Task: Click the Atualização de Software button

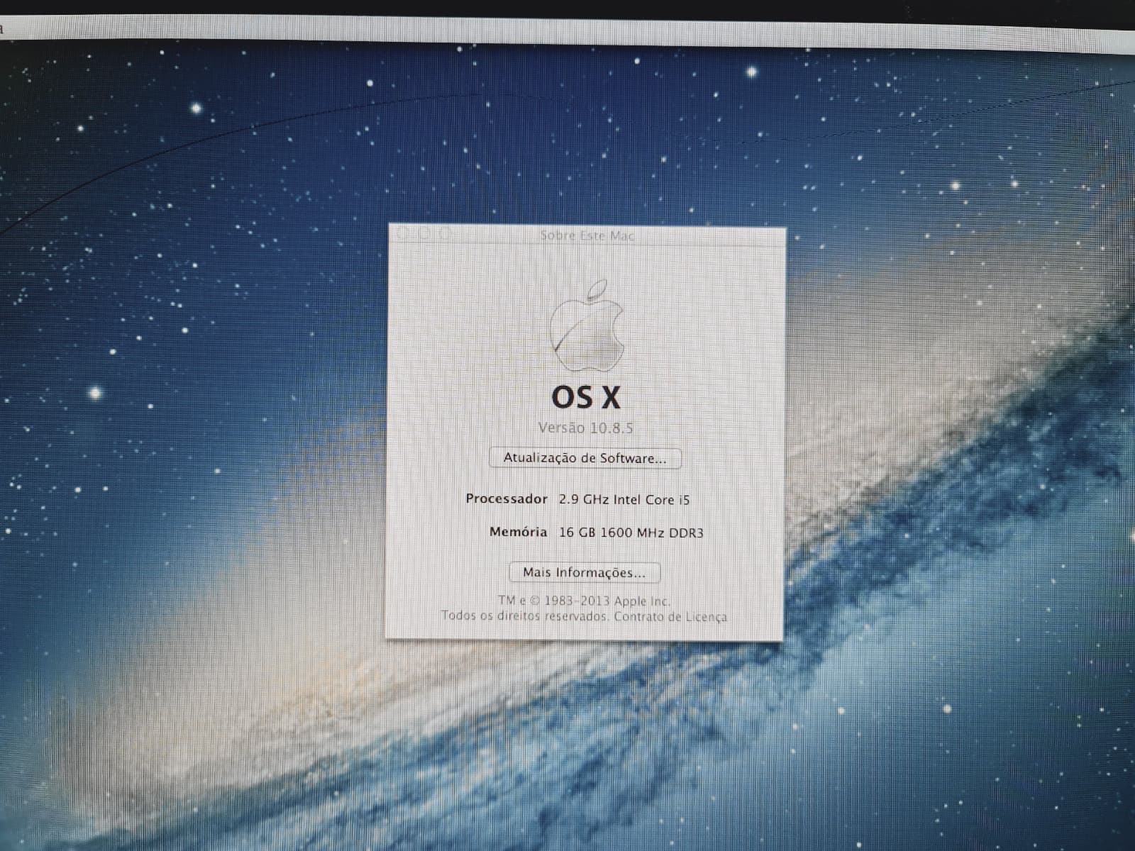Action: (585, 458)
